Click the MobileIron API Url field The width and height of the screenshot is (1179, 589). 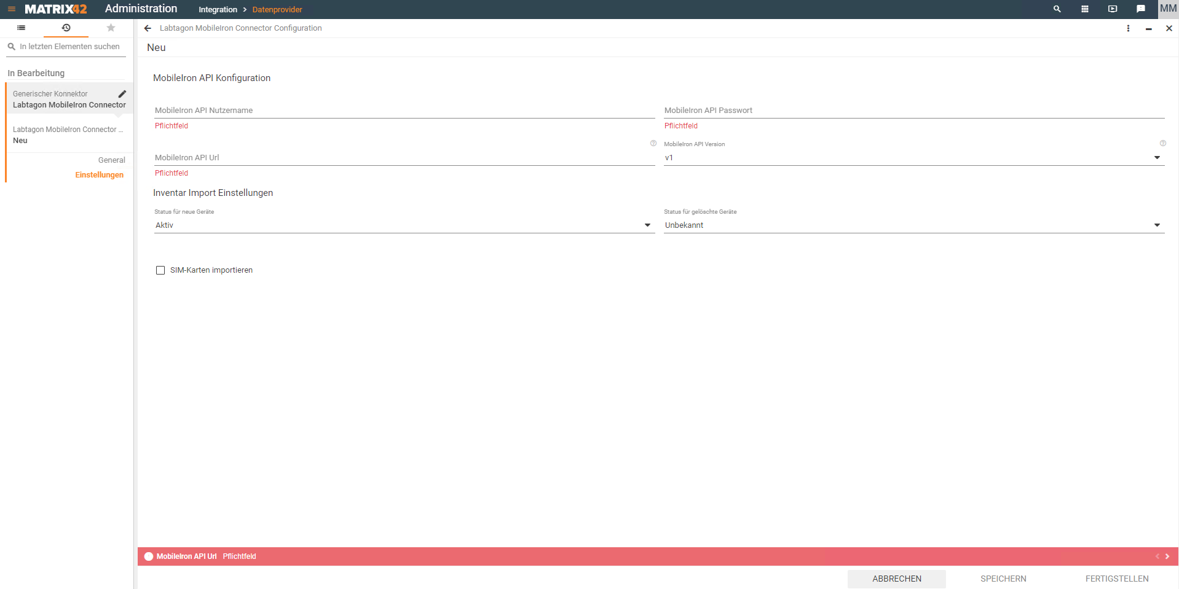click(x=404, y=158)
